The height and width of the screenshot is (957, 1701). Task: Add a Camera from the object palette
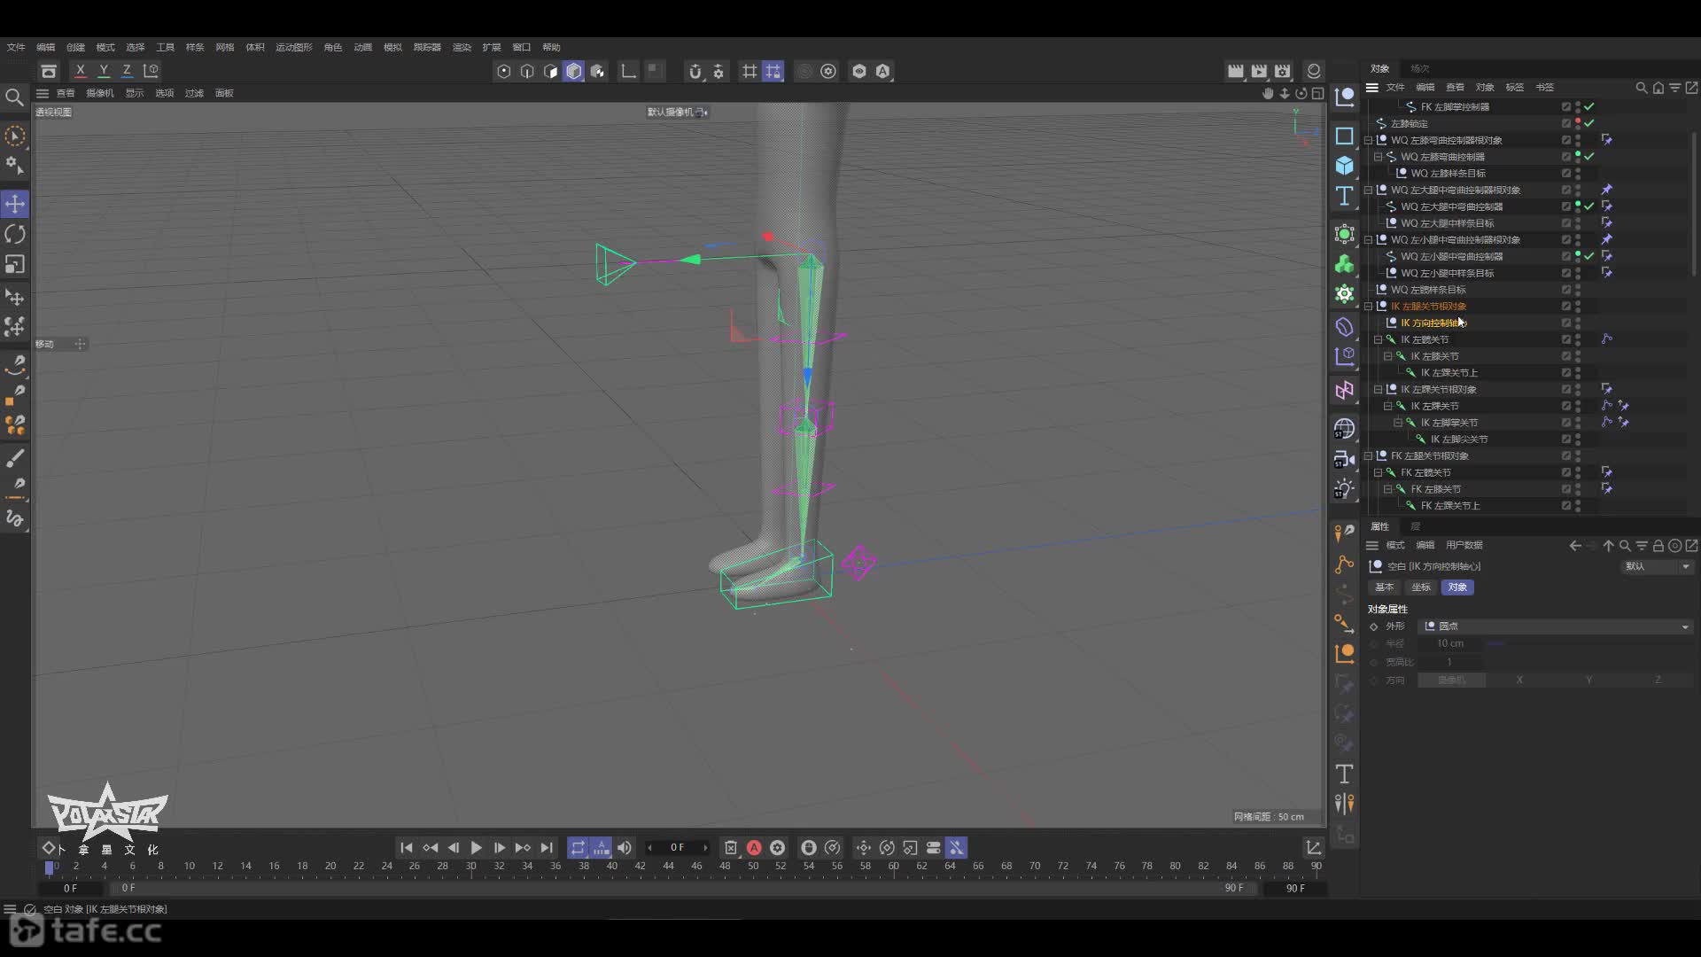(1344, 459)
